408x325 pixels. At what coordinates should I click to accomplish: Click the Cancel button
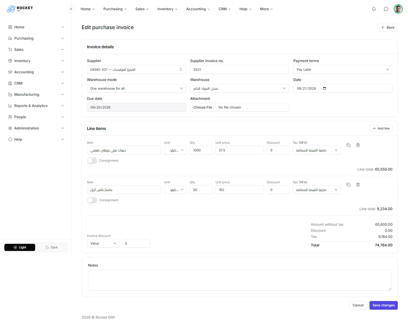(358, 305)
